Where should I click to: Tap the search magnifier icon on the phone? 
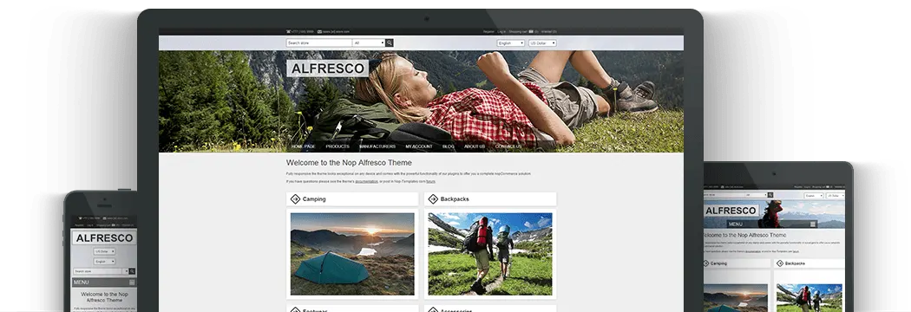coord(132,271)
